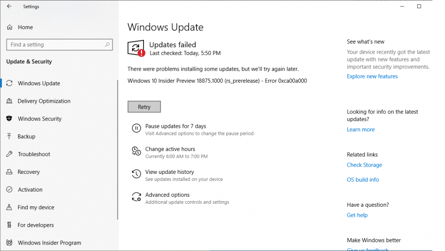
Task: Open the For developers page
Action: (x=36, y=225)
